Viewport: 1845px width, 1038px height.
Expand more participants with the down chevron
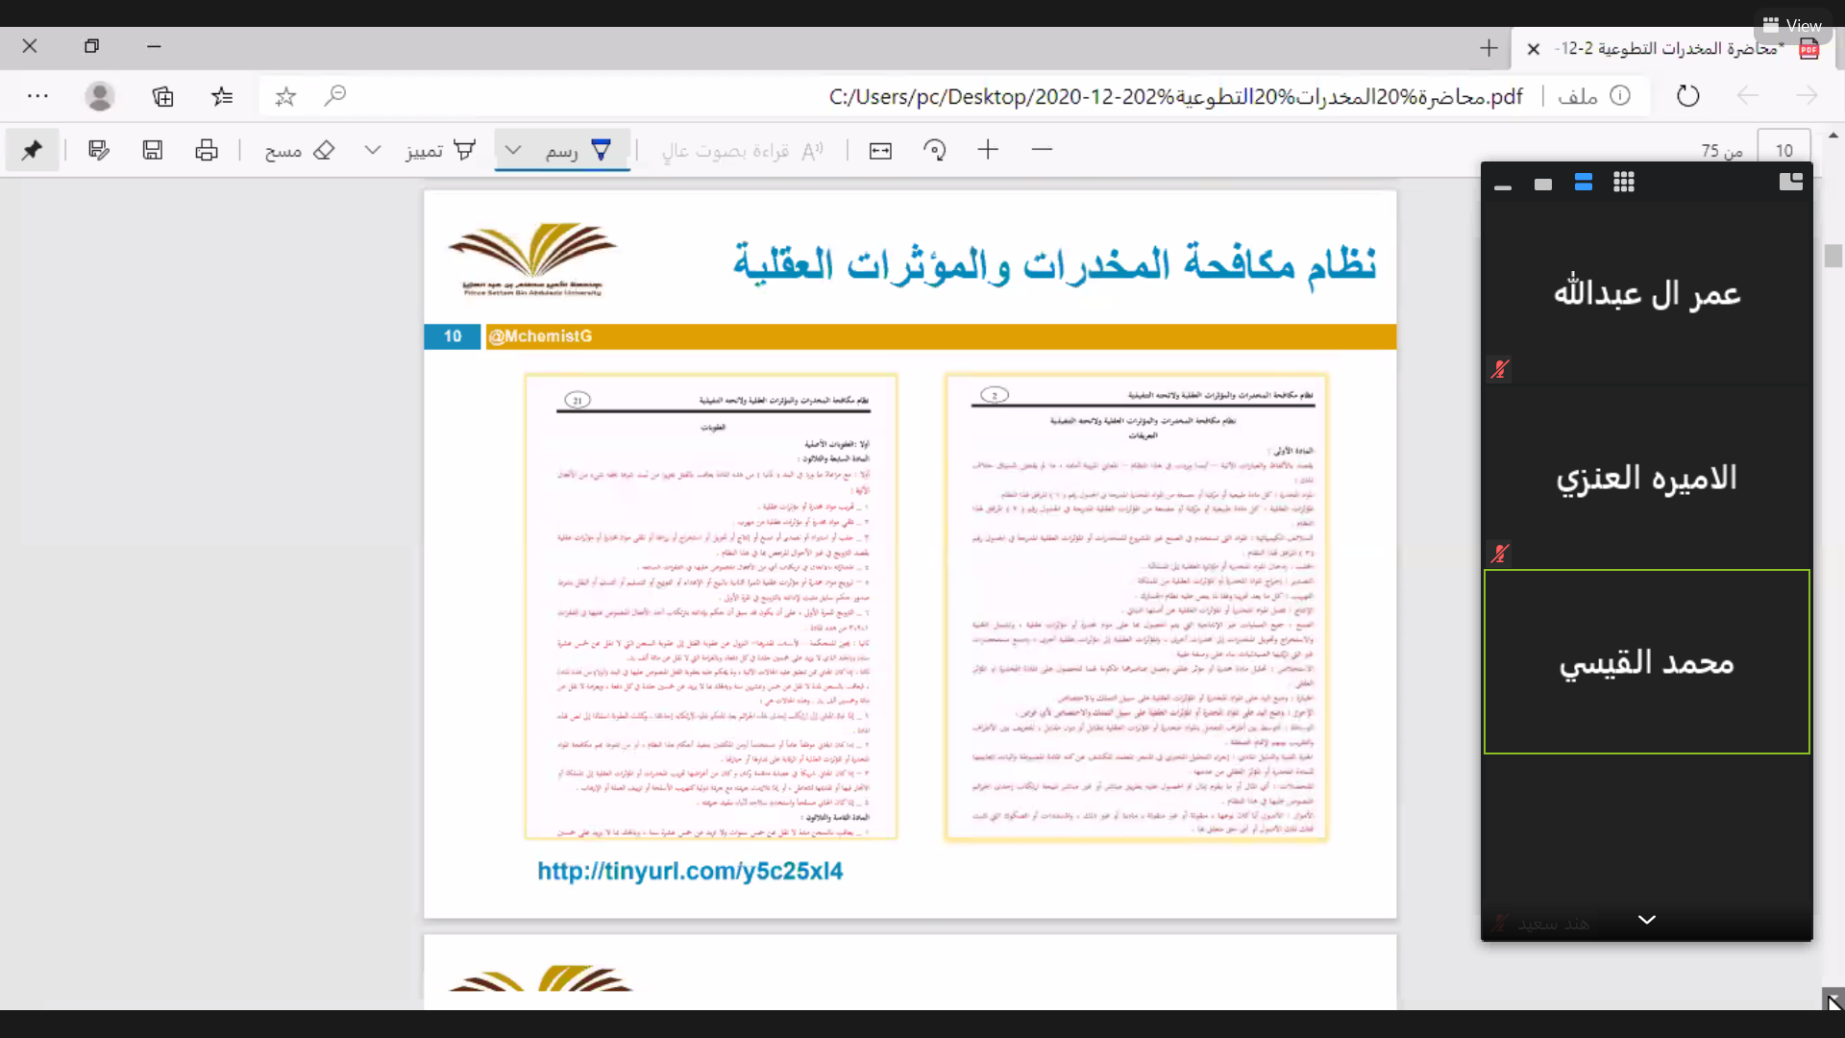click(1646, 920)
